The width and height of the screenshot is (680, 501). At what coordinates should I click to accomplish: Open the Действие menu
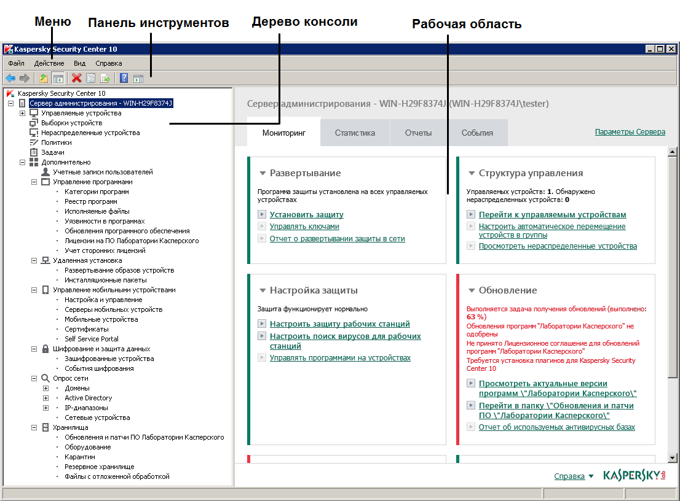[x=49, y=63]
